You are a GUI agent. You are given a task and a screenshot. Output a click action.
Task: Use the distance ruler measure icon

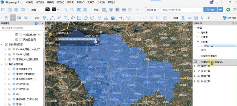click(x=190, y=18)
